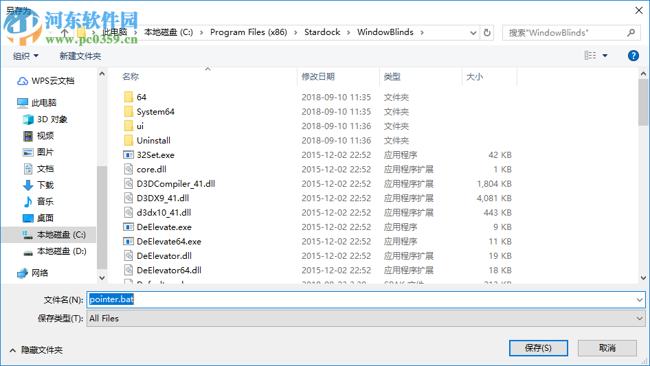Expand the file name dropdown
650x366 pixels.
640,299
